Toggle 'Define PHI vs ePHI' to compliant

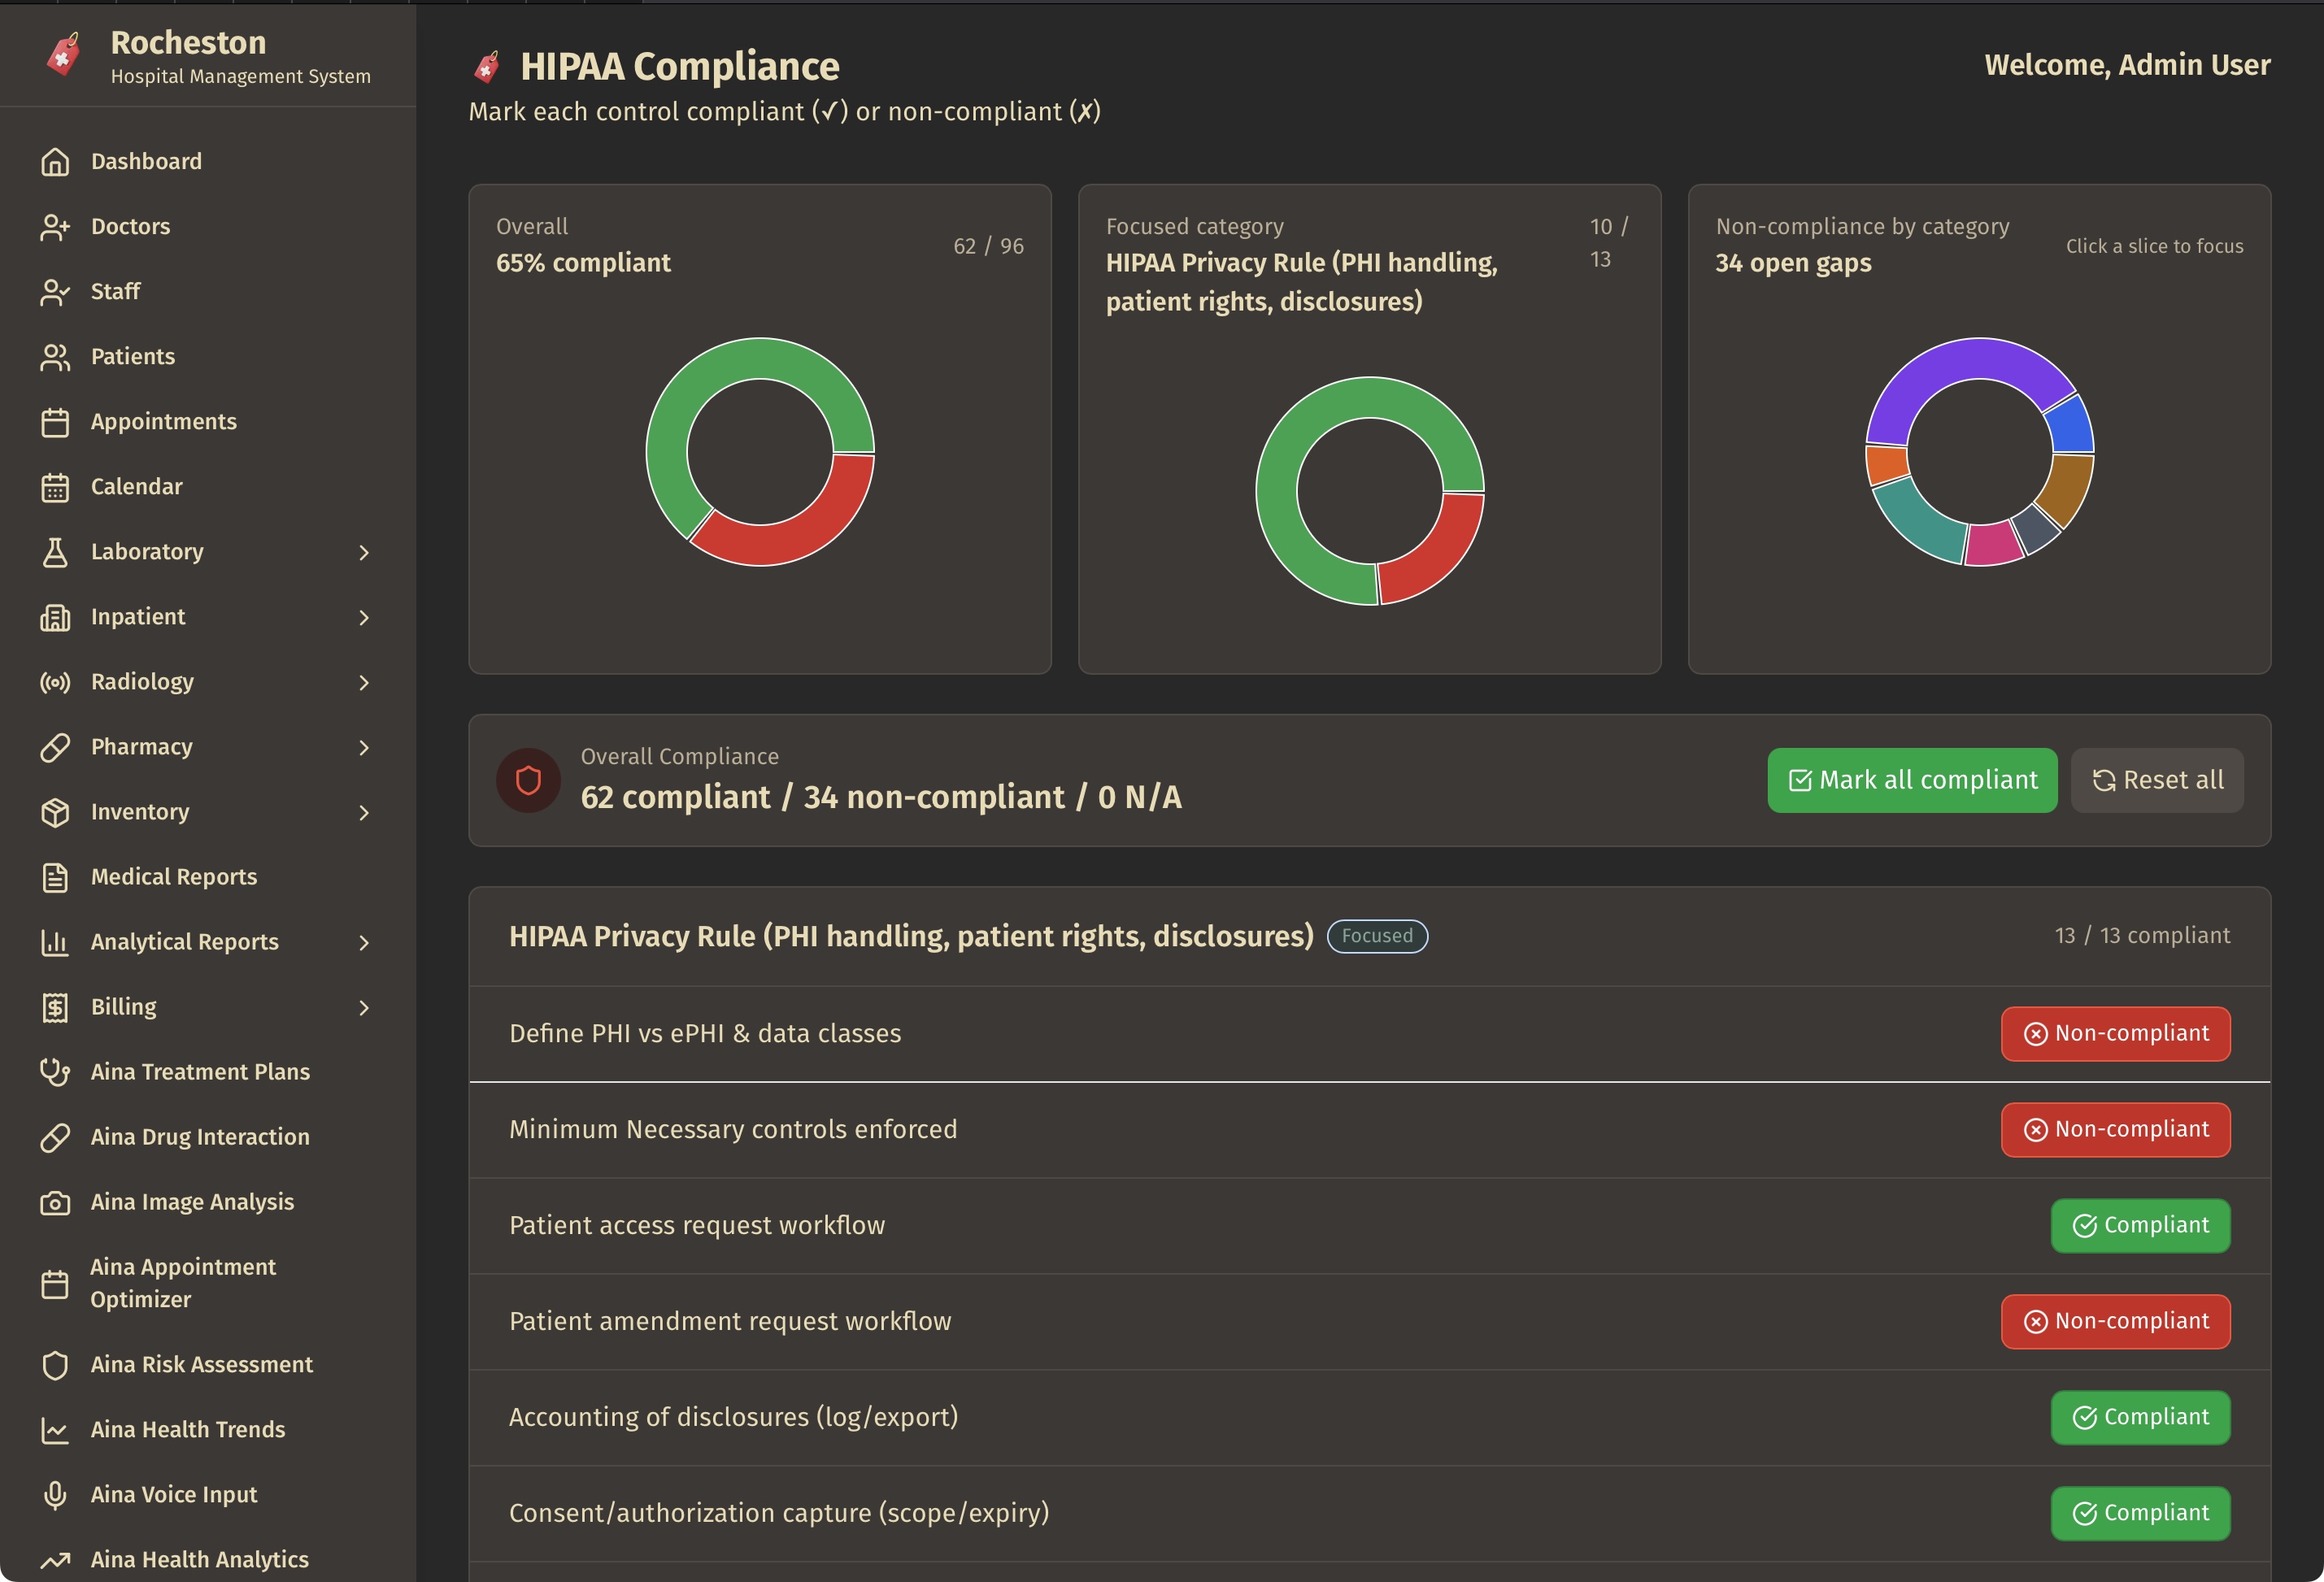[2115, 1033]
